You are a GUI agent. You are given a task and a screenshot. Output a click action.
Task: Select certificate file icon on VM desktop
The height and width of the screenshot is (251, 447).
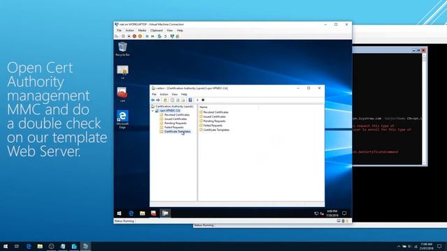pos(123,72)
